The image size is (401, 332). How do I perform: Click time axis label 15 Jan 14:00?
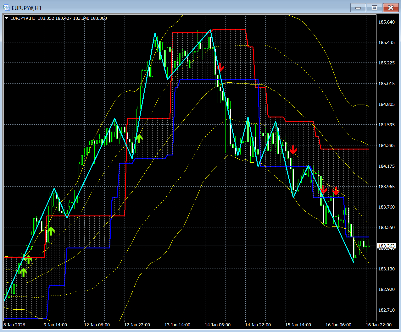click(298, 325)
